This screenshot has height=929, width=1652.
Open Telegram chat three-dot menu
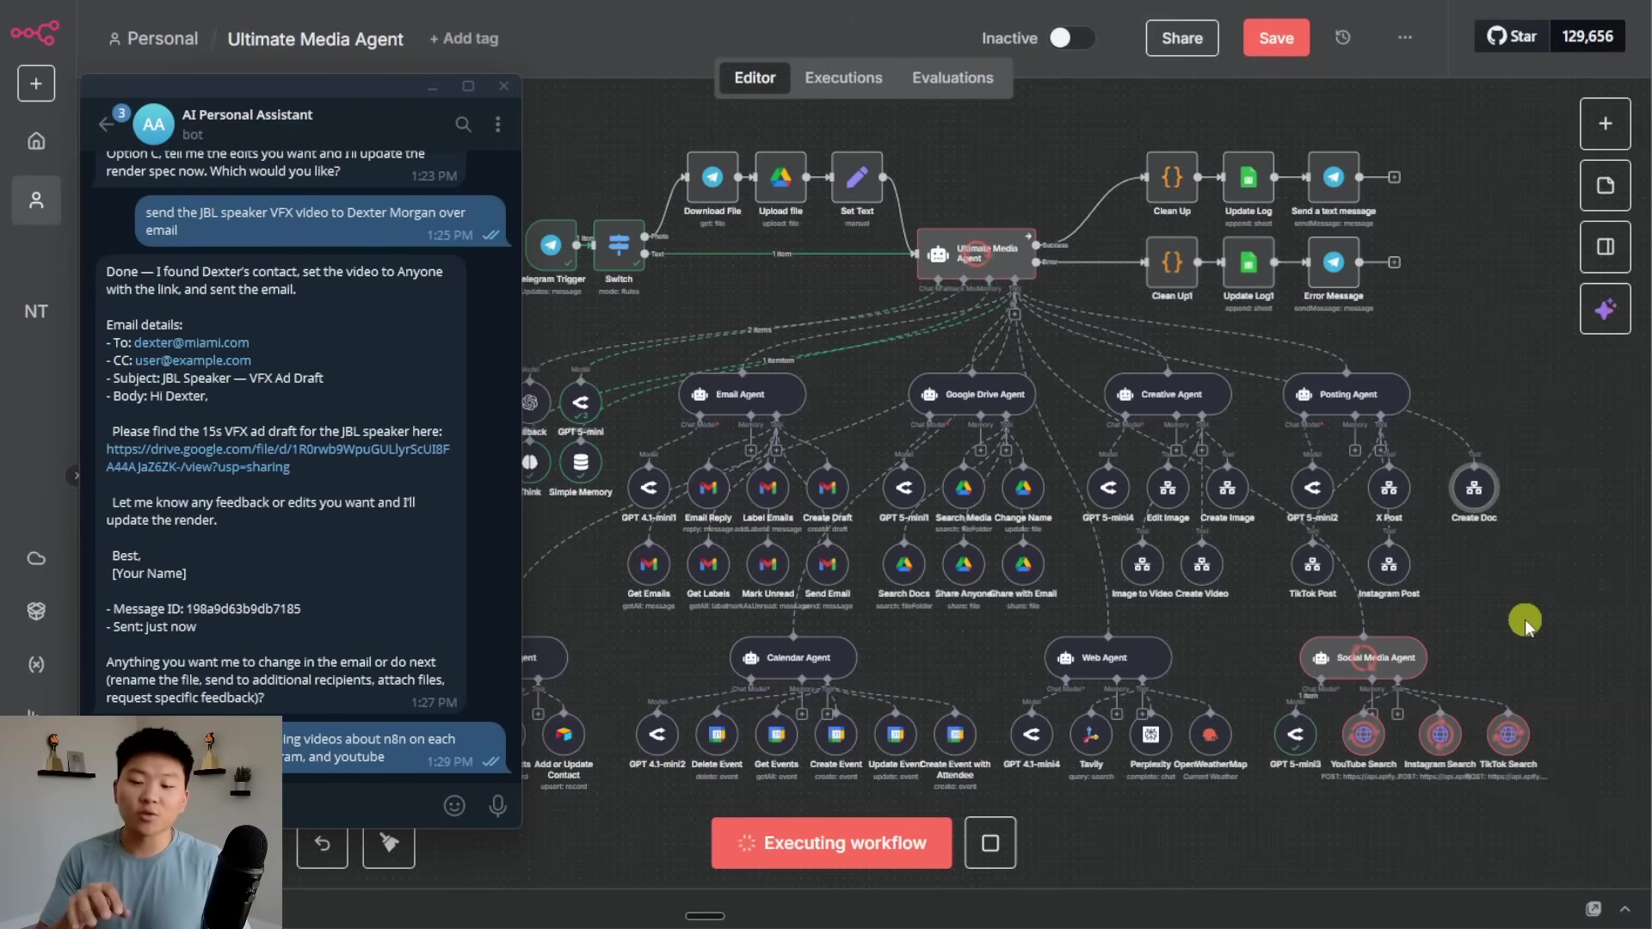(x=497, y=125)
